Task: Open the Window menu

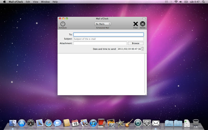Action: (x=45, y=2)
